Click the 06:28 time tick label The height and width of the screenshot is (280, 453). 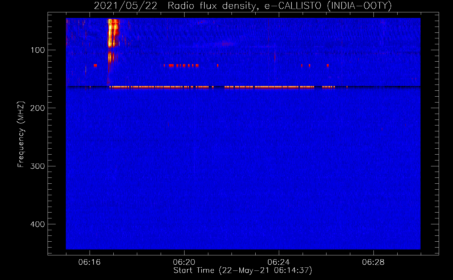tap(373, 262)
